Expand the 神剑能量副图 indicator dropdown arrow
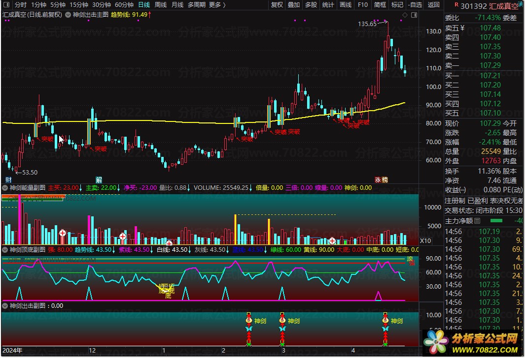Screen dimensions: 526x358 (x=5, y=188)
